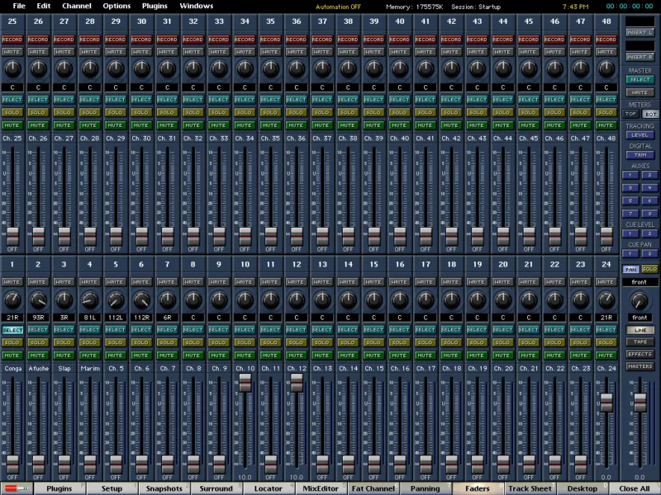The width and height of the screenshot is (661, 495).
Task: Solo channel 41
Action: 426,112
